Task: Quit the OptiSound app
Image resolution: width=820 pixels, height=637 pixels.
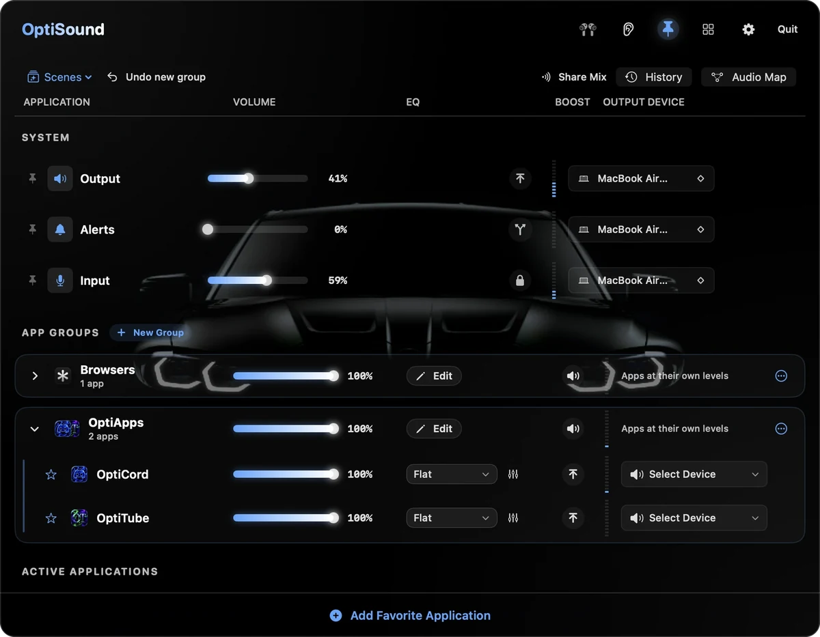Action: pos(788,29)
